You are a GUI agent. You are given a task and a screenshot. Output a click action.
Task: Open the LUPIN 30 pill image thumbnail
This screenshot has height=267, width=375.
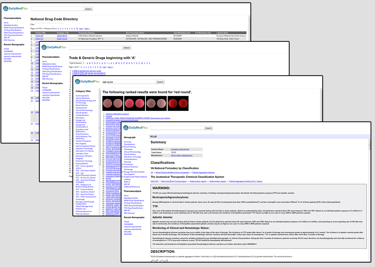(156, 103)
